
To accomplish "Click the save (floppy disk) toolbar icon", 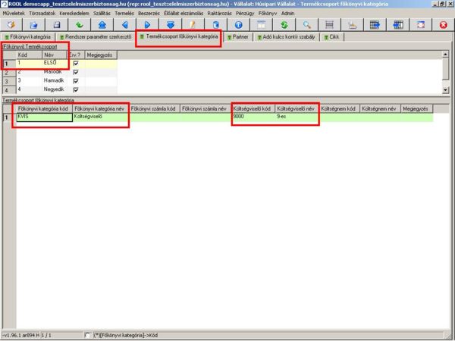I will pyautogui.click(x=55, y=25).
